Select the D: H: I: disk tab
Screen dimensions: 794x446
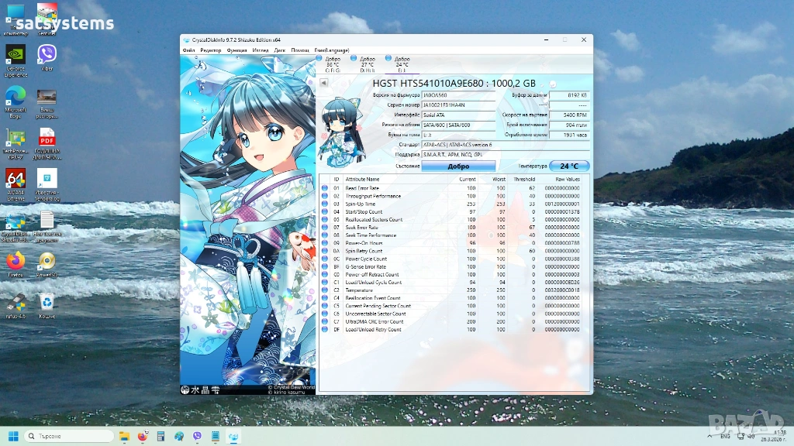click(x=367, y=64)
